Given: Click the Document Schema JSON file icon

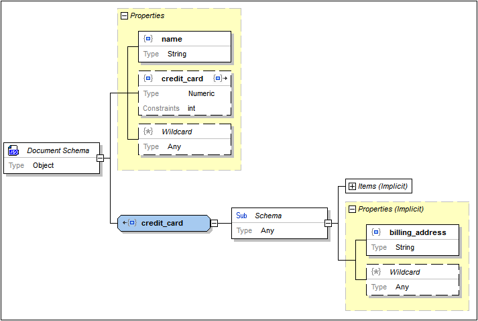Looking at the screenshot, I should coord(14,151).
